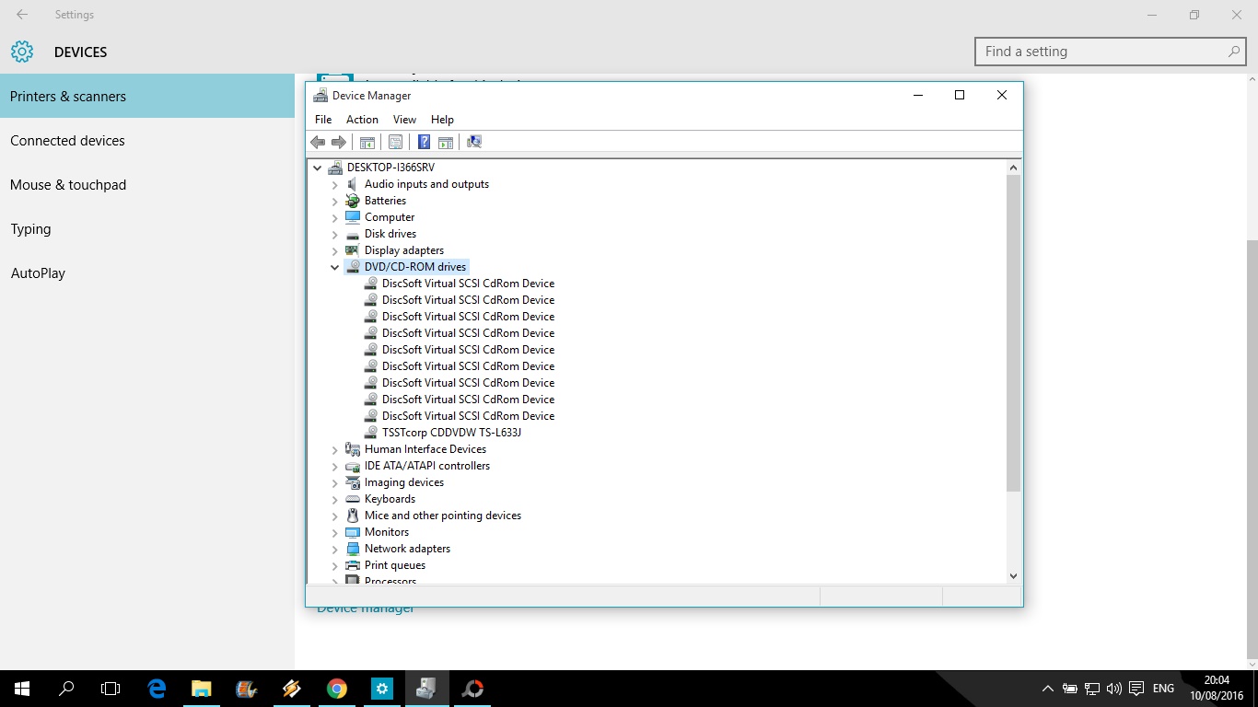Collapse the DVD/CD-ROM drives category
1258x707 pixels.
334,266
